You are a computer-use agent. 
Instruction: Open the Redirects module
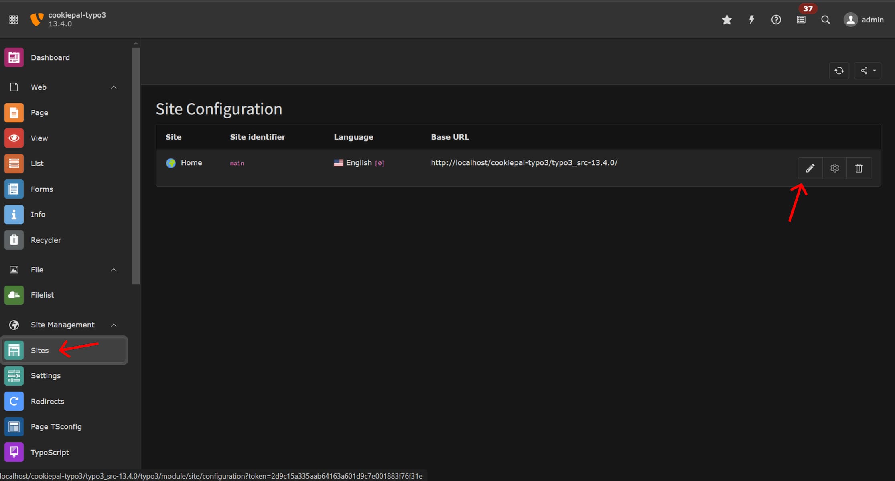click(x=47, y=401)
